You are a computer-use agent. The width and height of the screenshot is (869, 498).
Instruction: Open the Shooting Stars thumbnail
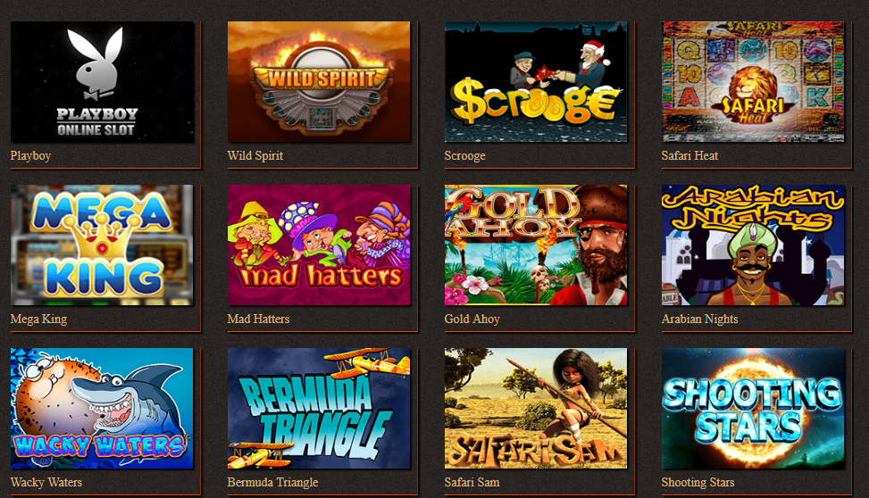(x=753, y=408)
